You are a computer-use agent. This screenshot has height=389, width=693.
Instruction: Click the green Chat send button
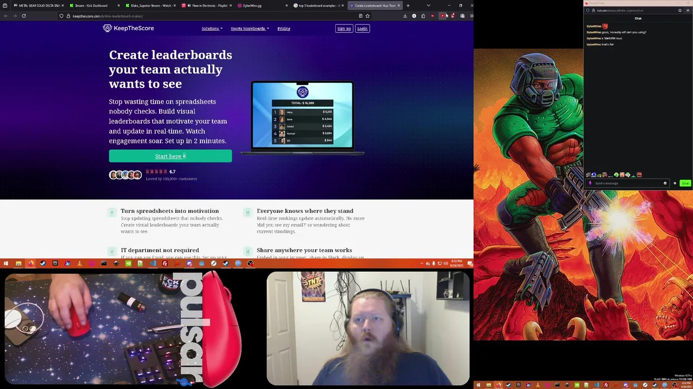click(x=685, y=183)
